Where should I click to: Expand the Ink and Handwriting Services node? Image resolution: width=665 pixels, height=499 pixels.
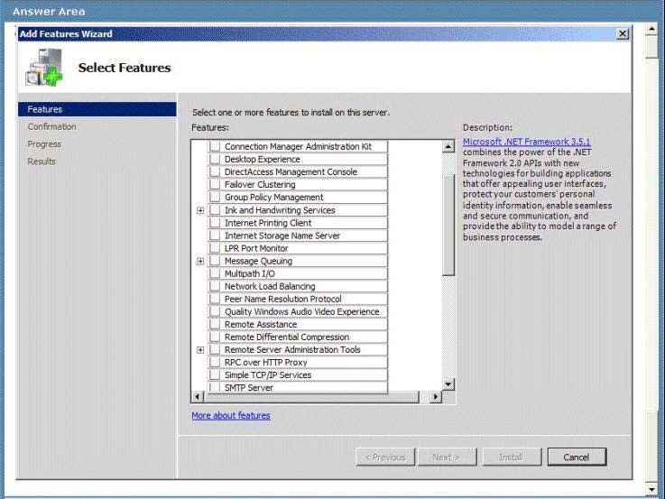(200, 210)
